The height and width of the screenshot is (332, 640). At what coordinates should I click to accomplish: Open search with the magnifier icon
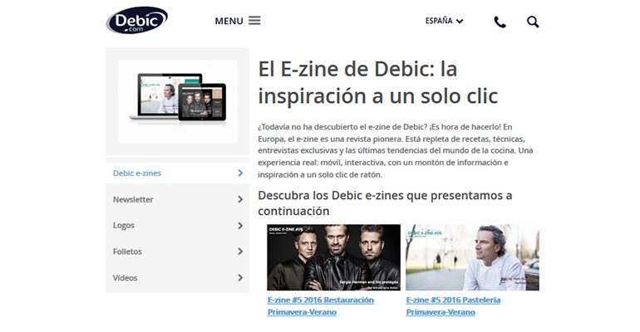pyautogui.click(x=533, y=22)
